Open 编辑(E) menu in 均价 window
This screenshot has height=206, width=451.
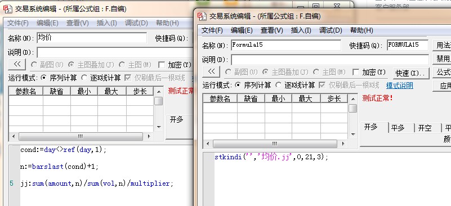pyautogui.click(x=47, y=23)
